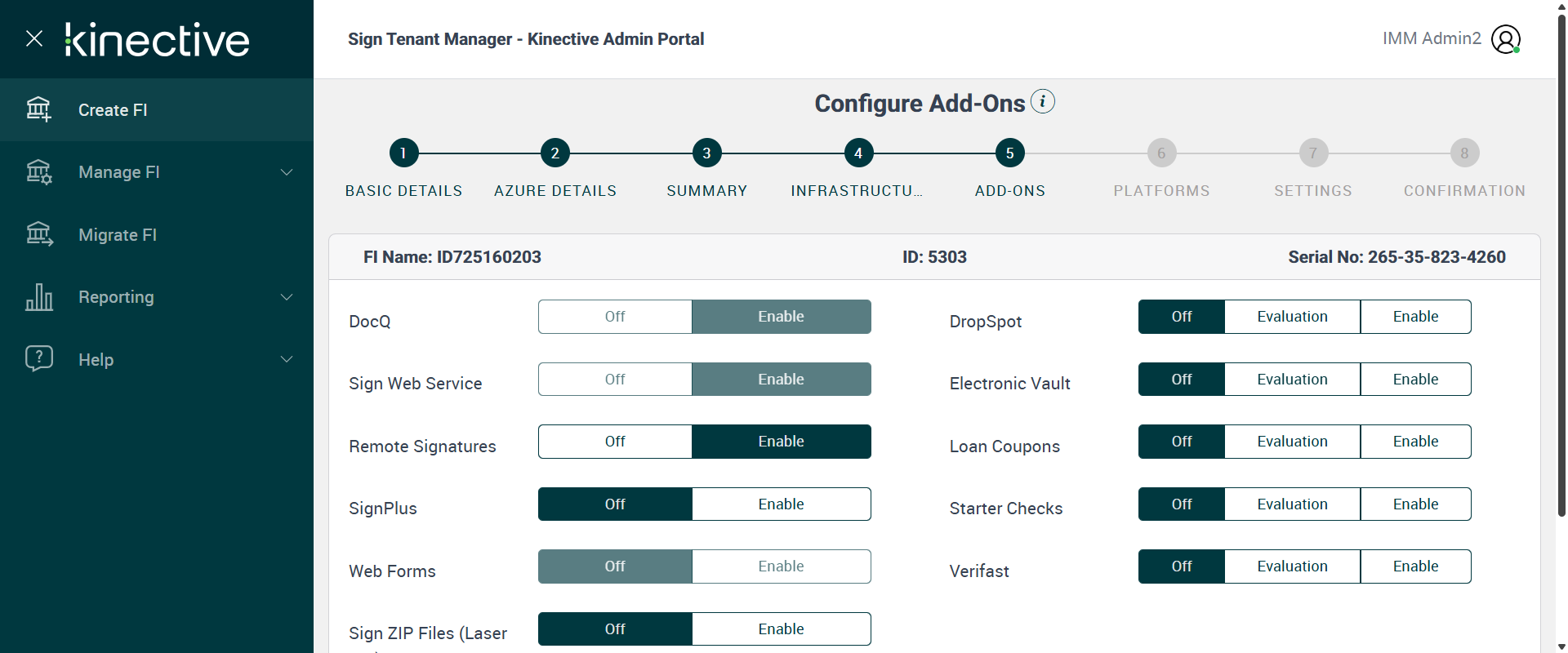Set DropSpot to Evaluation
The image size is (1568, 653).
click(1292, 317)
